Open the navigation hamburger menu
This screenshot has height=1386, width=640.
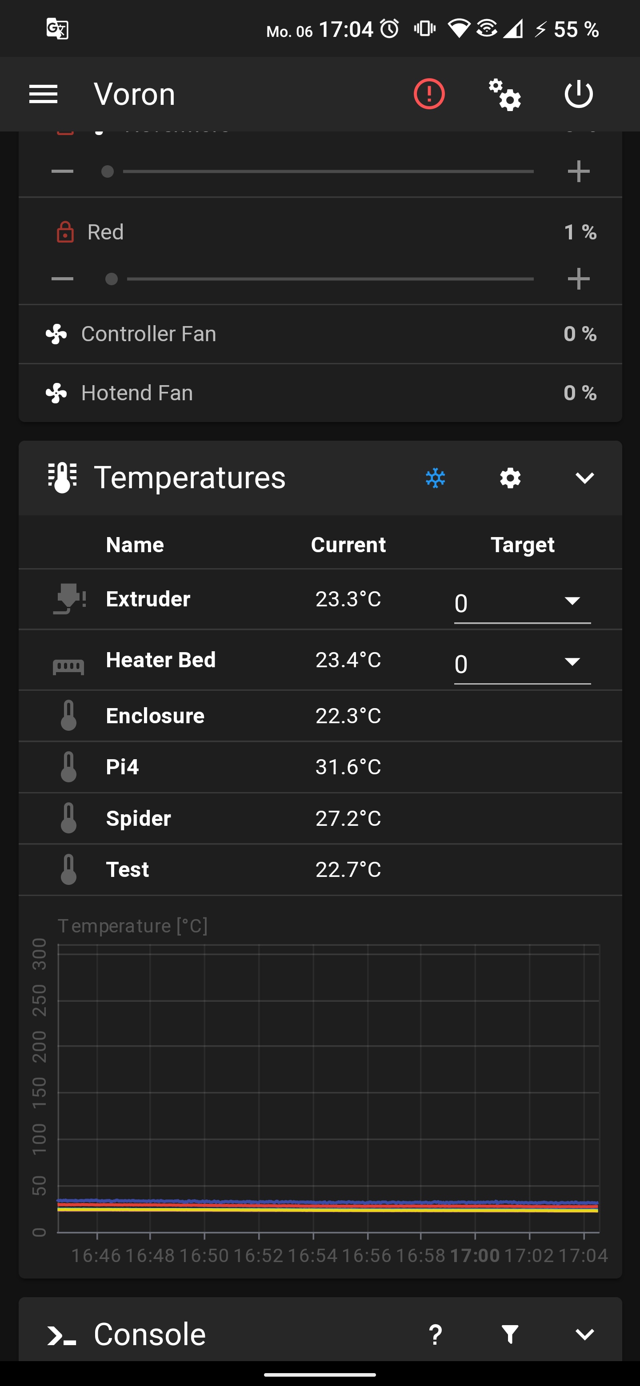43,94
